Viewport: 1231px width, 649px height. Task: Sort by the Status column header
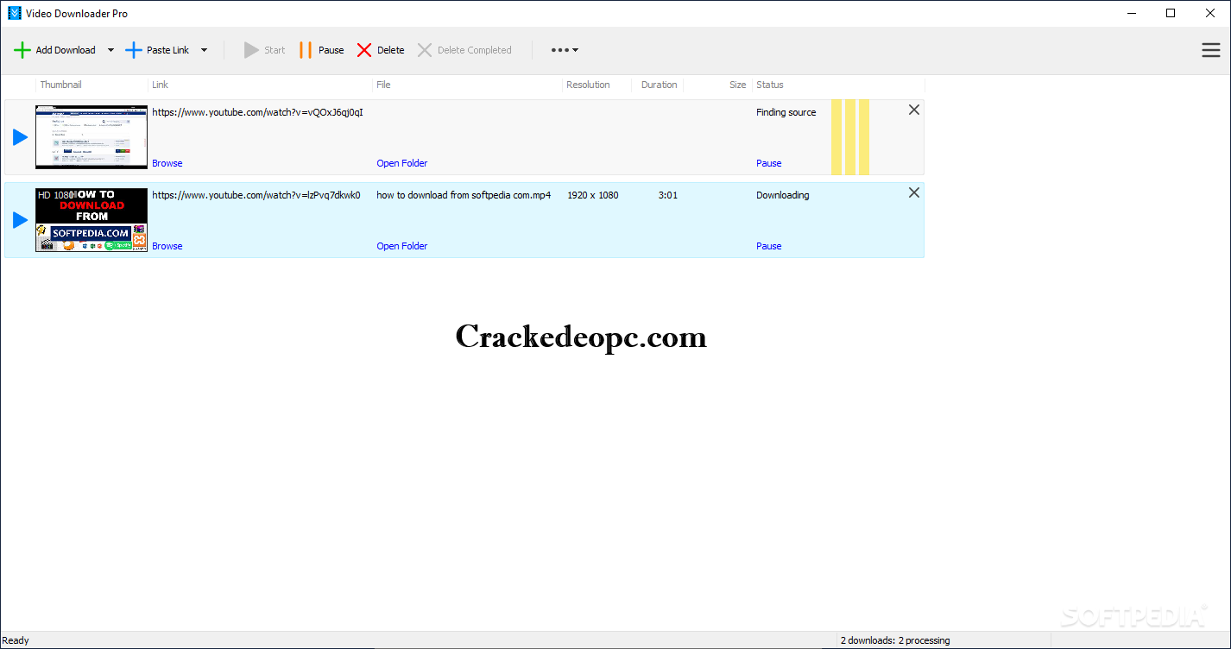coord(769,85)
